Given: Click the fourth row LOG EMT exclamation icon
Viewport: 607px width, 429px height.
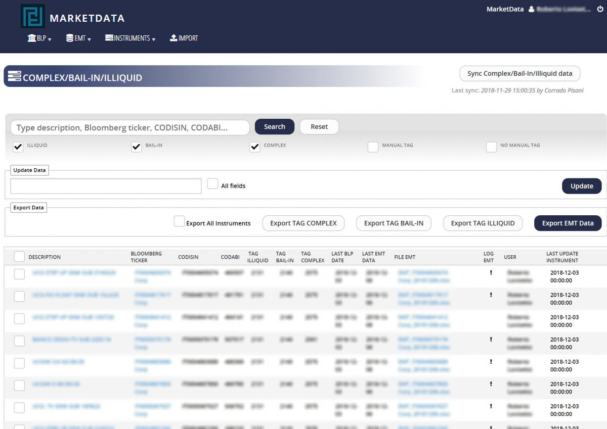Looking at the screenshot, I should point(491,340).
